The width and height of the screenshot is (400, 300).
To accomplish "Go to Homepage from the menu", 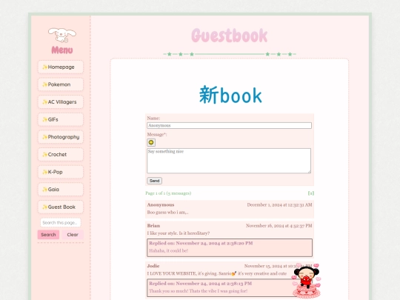I will 61,67.
